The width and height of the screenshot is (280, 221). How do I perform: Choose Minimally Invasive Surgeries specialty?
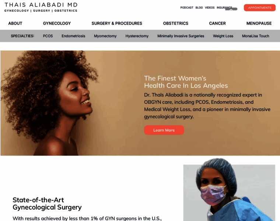(181, 36)
